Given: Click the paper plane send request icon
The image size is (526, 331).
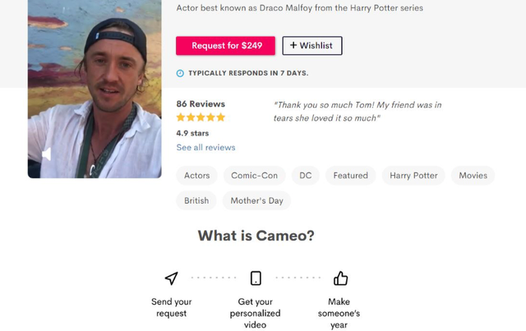Looking at the screenshot, I should [171, 278].
